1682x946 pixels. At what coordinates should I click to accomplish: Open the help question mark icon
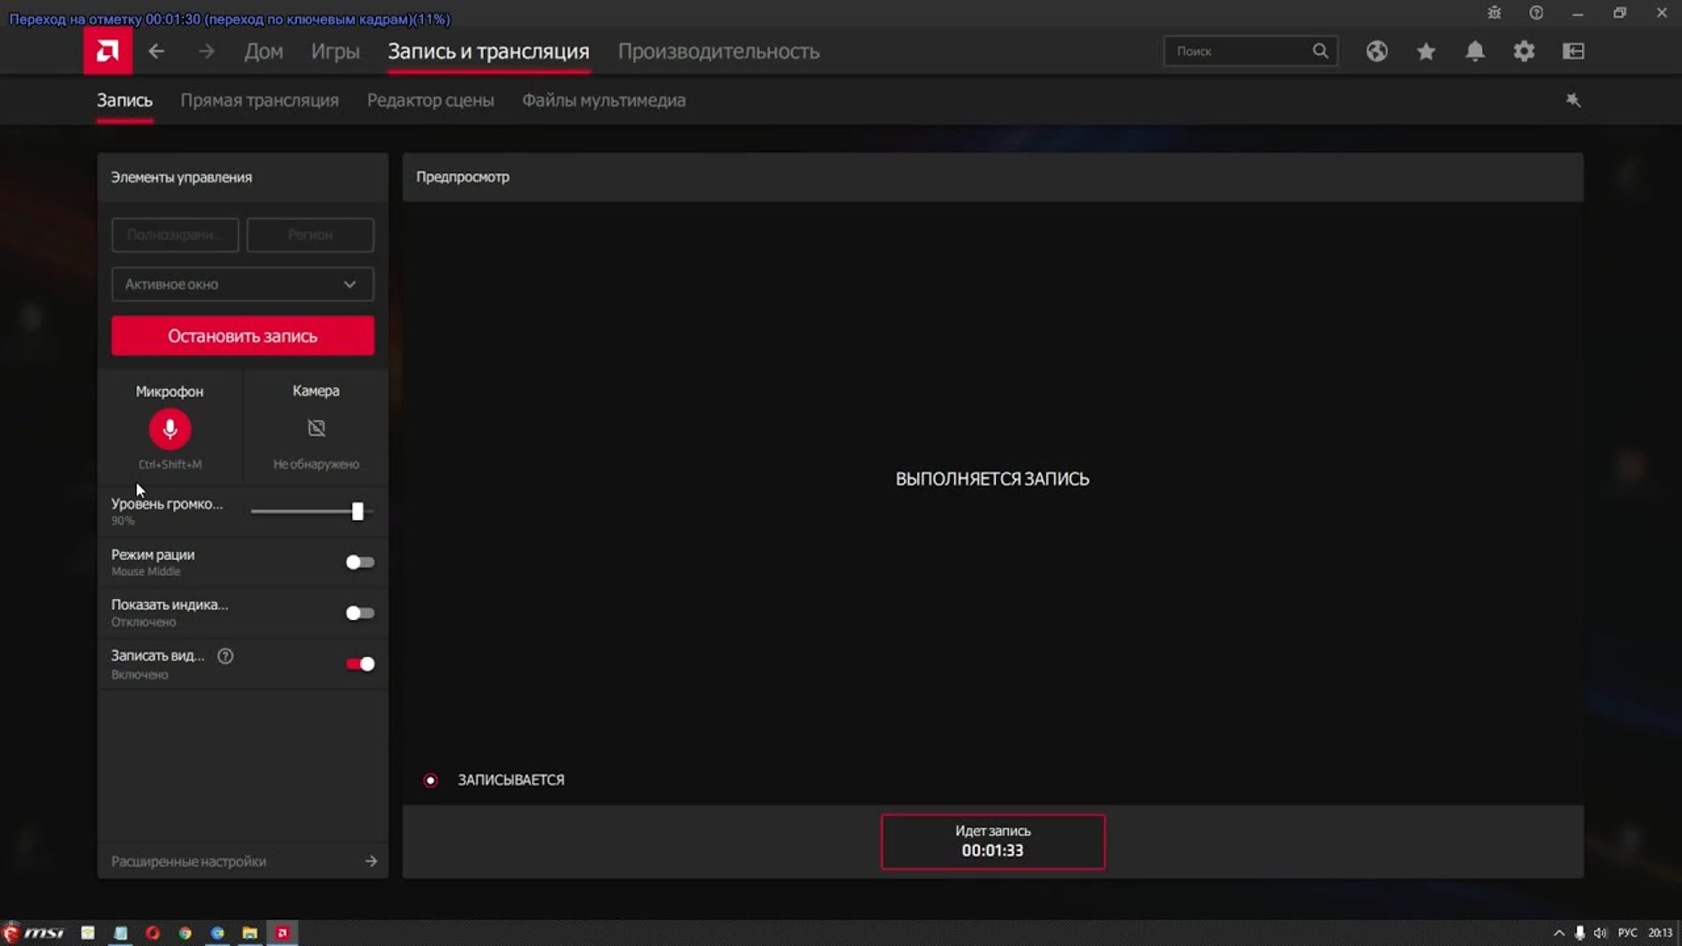(x=1536, y=13)
